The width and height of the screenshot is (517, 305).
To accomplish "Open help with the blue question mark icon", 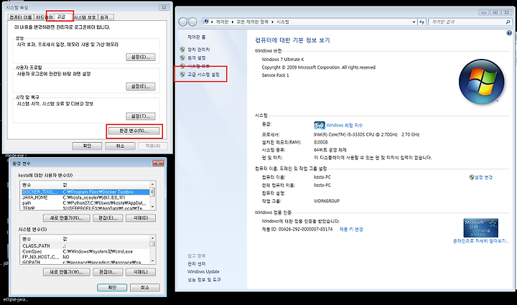I will 509,33.
